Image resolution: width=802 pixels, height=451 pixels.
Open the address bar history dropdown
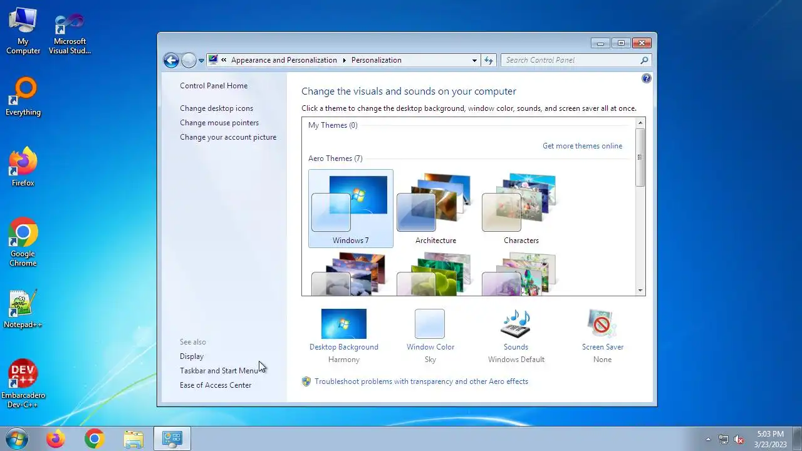474,61
